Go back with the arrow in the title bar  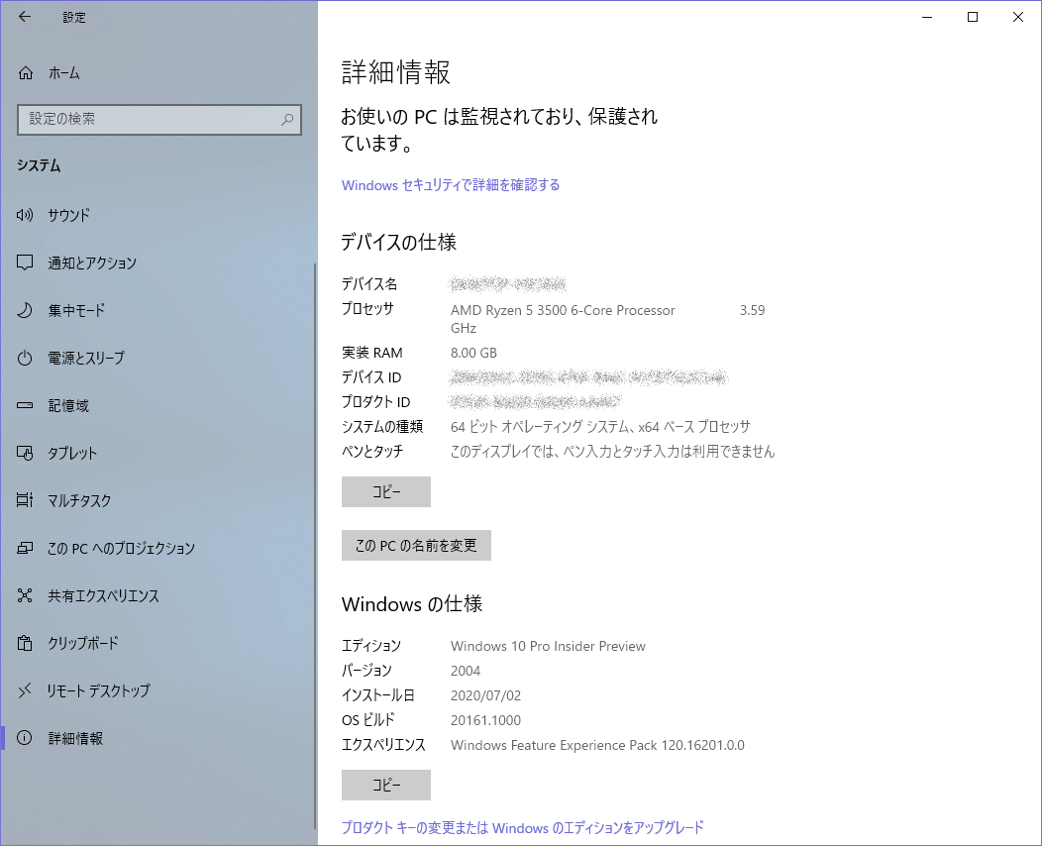[25, 17]
